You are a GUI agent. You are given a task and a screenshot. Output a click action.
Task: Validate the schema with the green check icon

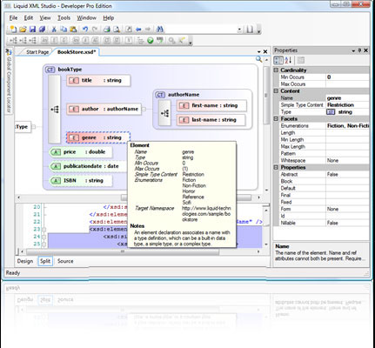[x=151, y=41]
